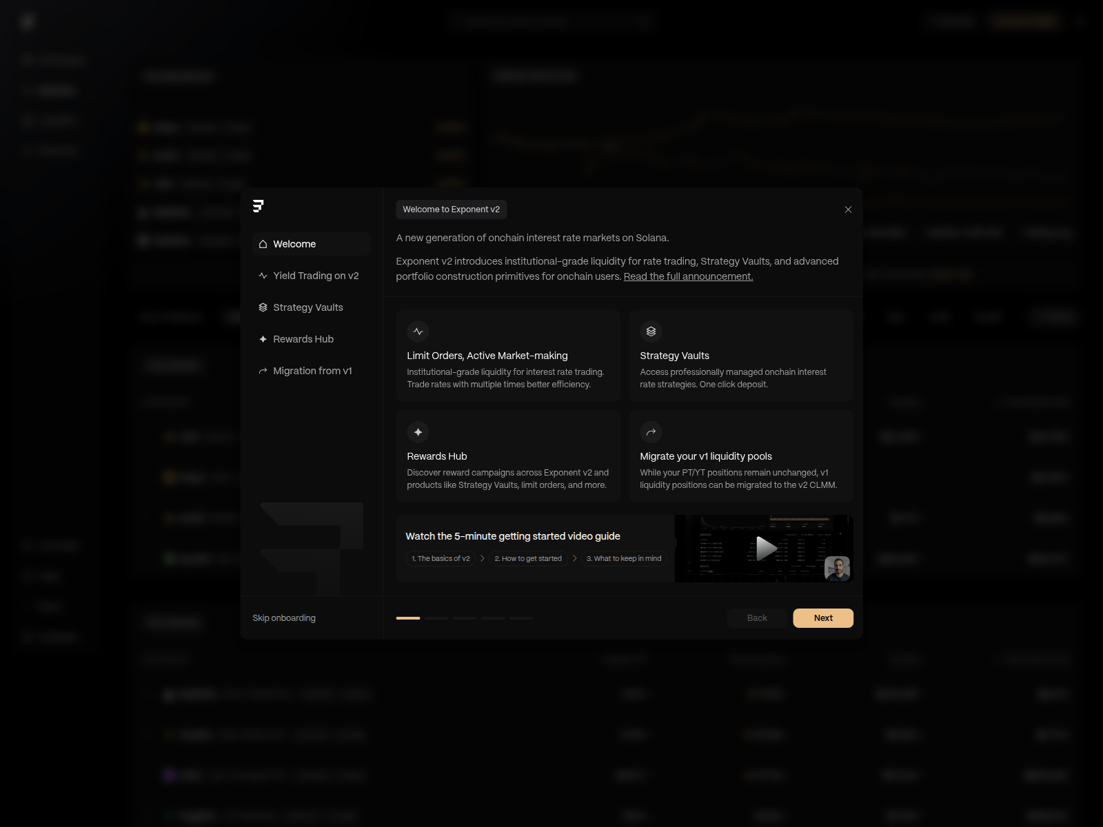Close the Welcome to Exponent v2 dialog

848,210
